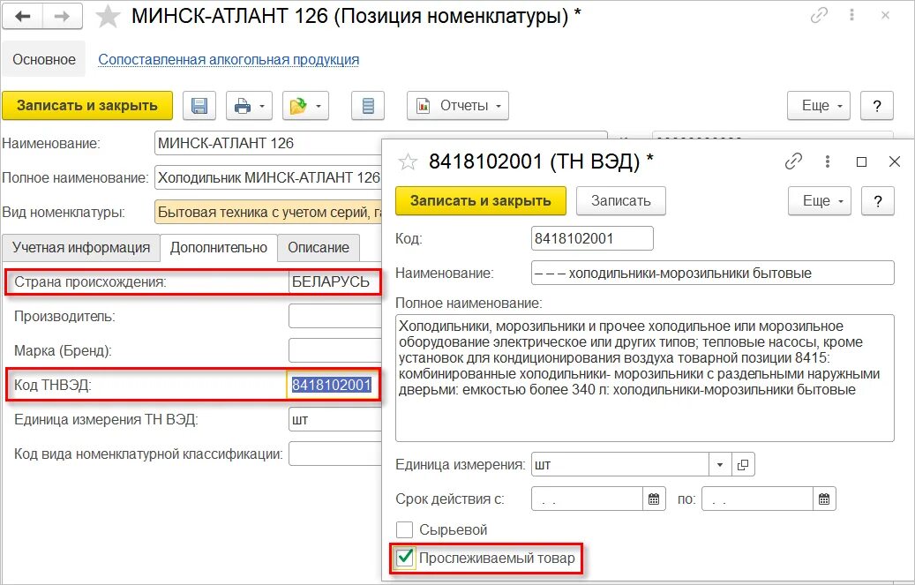This screenshot has height=585, width=915.
Task: Open vertical dots menu in main window header
Action: point(852,16)
